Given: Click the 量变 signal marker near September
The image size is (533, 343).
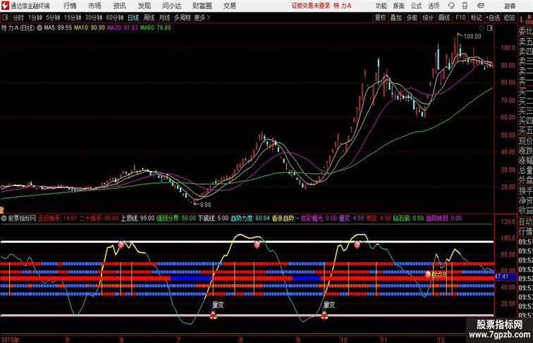Looking at the screenshot, I should 324,316.
